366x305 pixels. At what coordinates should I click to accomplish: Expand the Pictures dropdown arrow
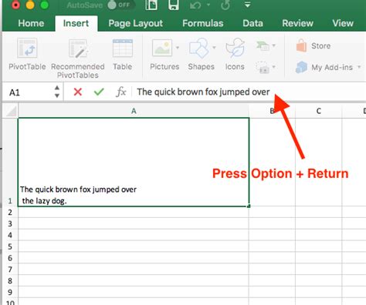pos(178,48)
